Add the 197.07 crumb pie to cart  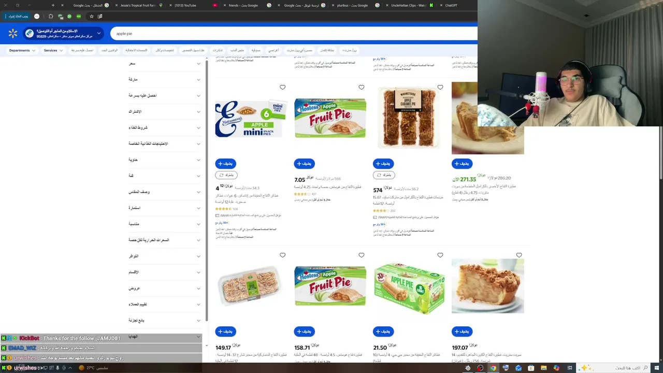tap(462, 332)
